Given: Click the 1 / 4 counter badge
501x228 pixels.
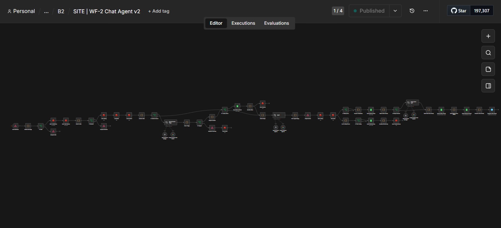Looking at the screenshot, I should (x=338, y=11).
